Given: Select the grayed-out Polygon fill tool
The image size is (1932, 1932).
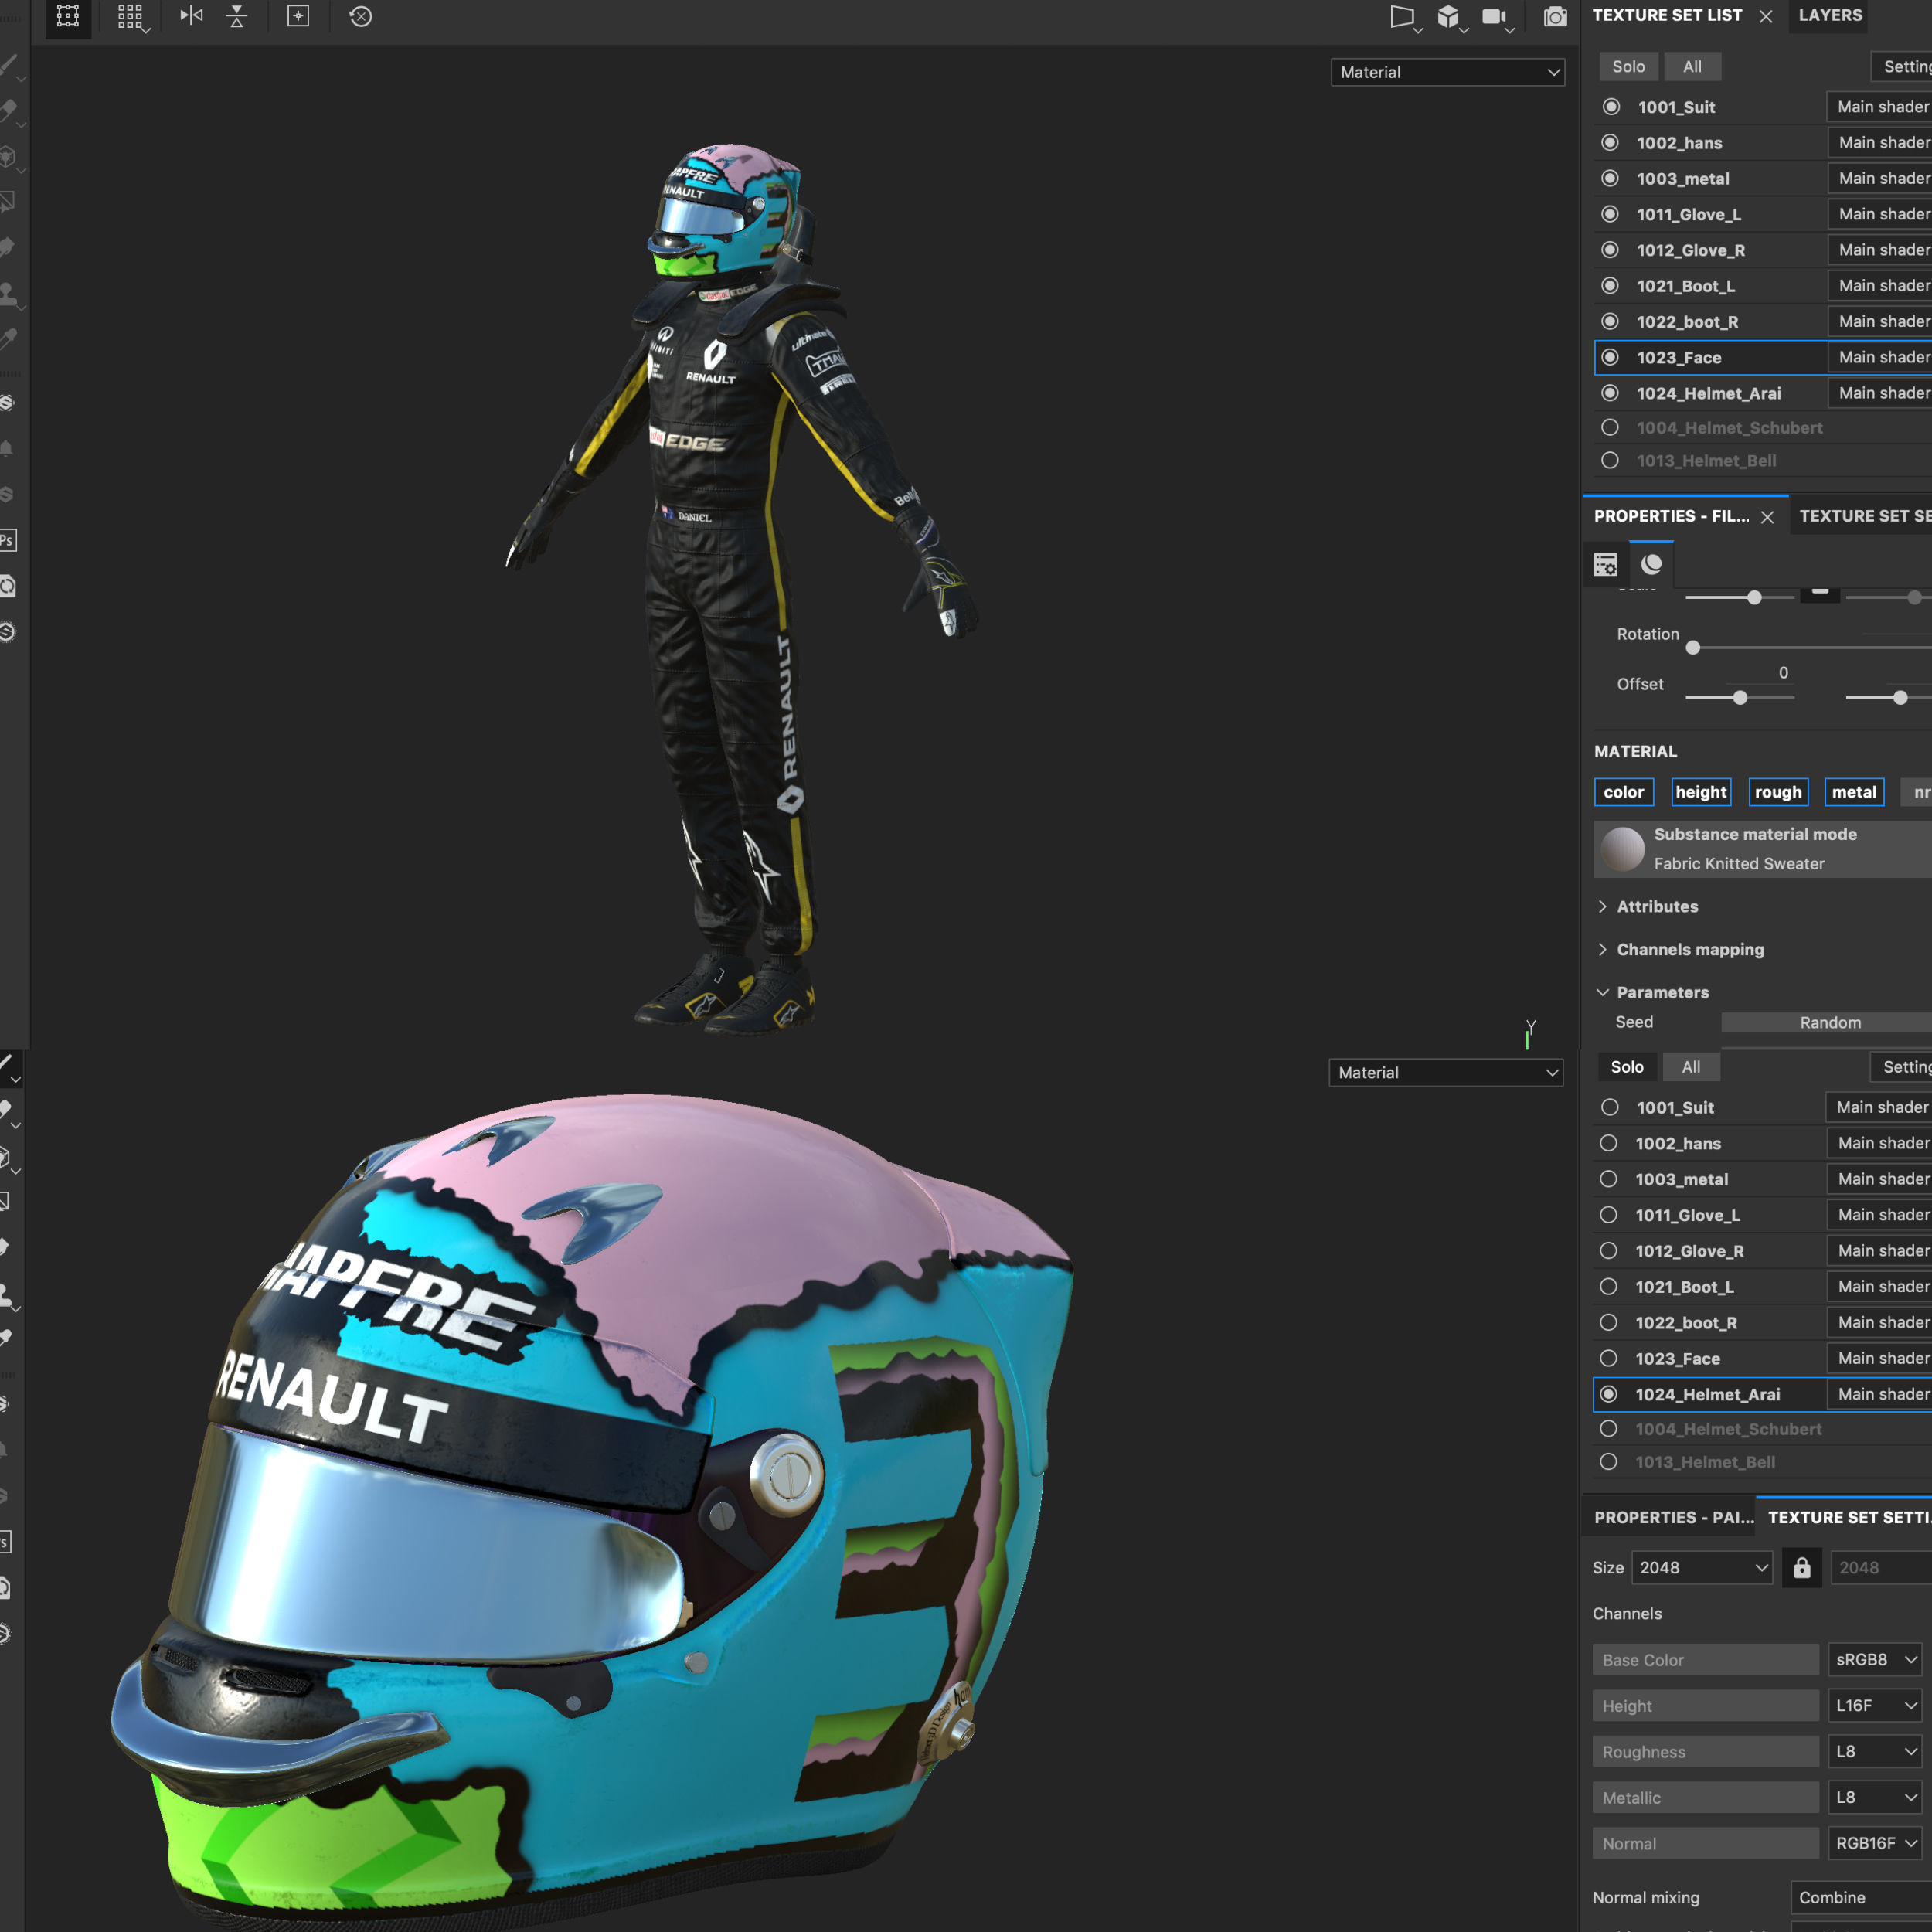Looking at the screenshot, I should [8, 202].
